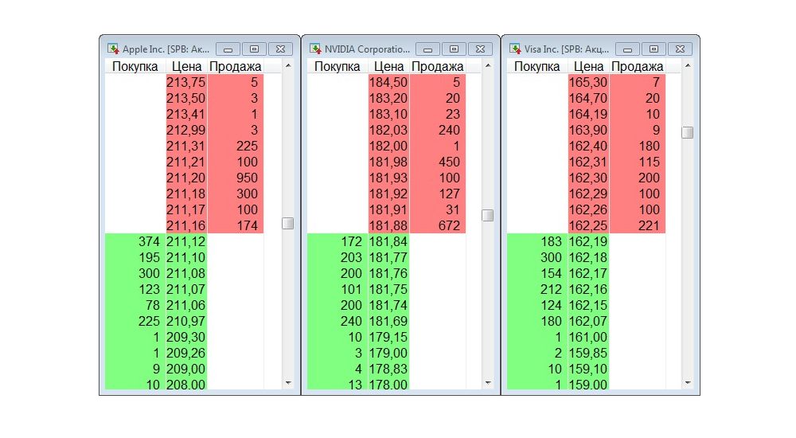Maximize the Apple Inc. order book window
This screenshot has width=796, height=438.
point(255,49)
